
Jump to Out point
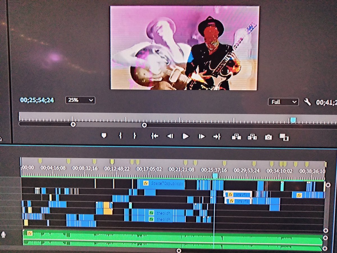click(217, 137)
